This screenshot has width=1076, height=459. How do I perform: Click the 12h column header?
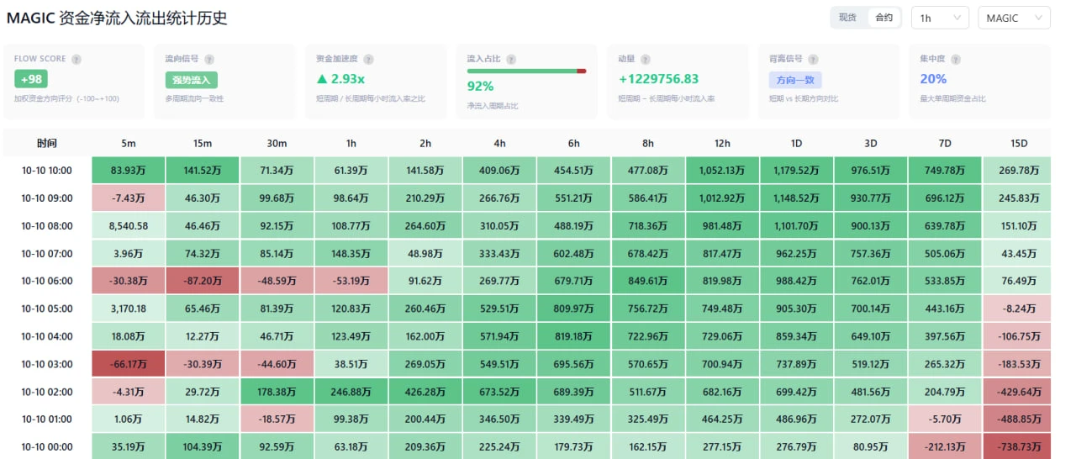722,143
